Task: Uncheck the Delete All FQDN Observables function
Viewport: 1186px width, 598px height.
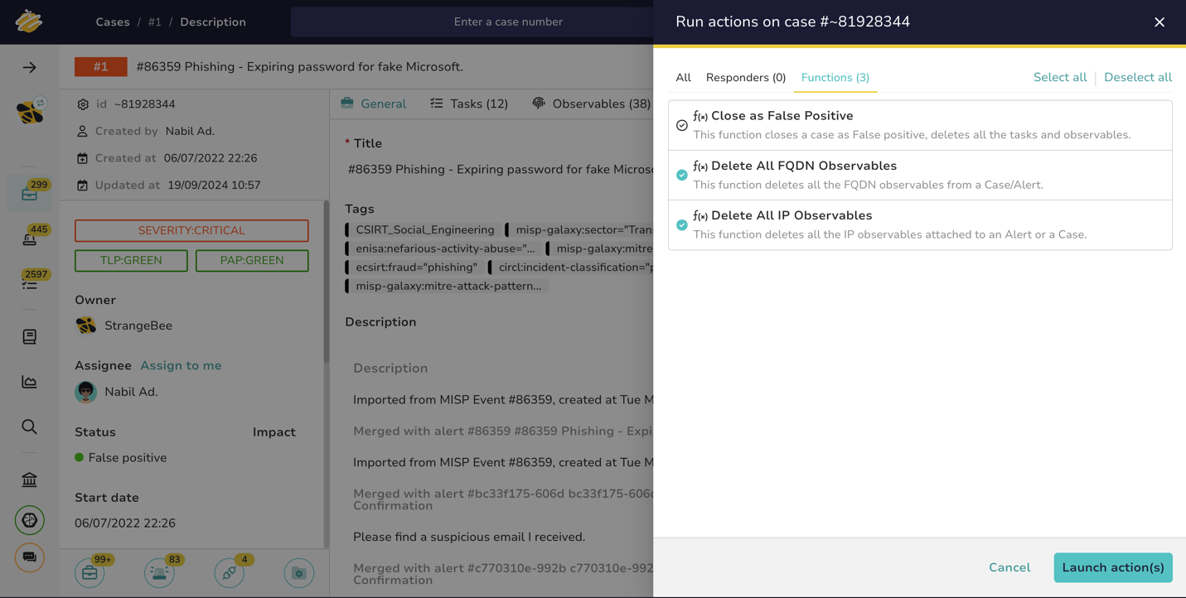Action: (x=681, y=175)
